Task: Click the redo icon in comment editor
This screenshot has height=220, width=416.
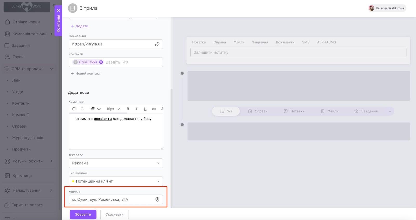Action: click(x=82, y=109)
